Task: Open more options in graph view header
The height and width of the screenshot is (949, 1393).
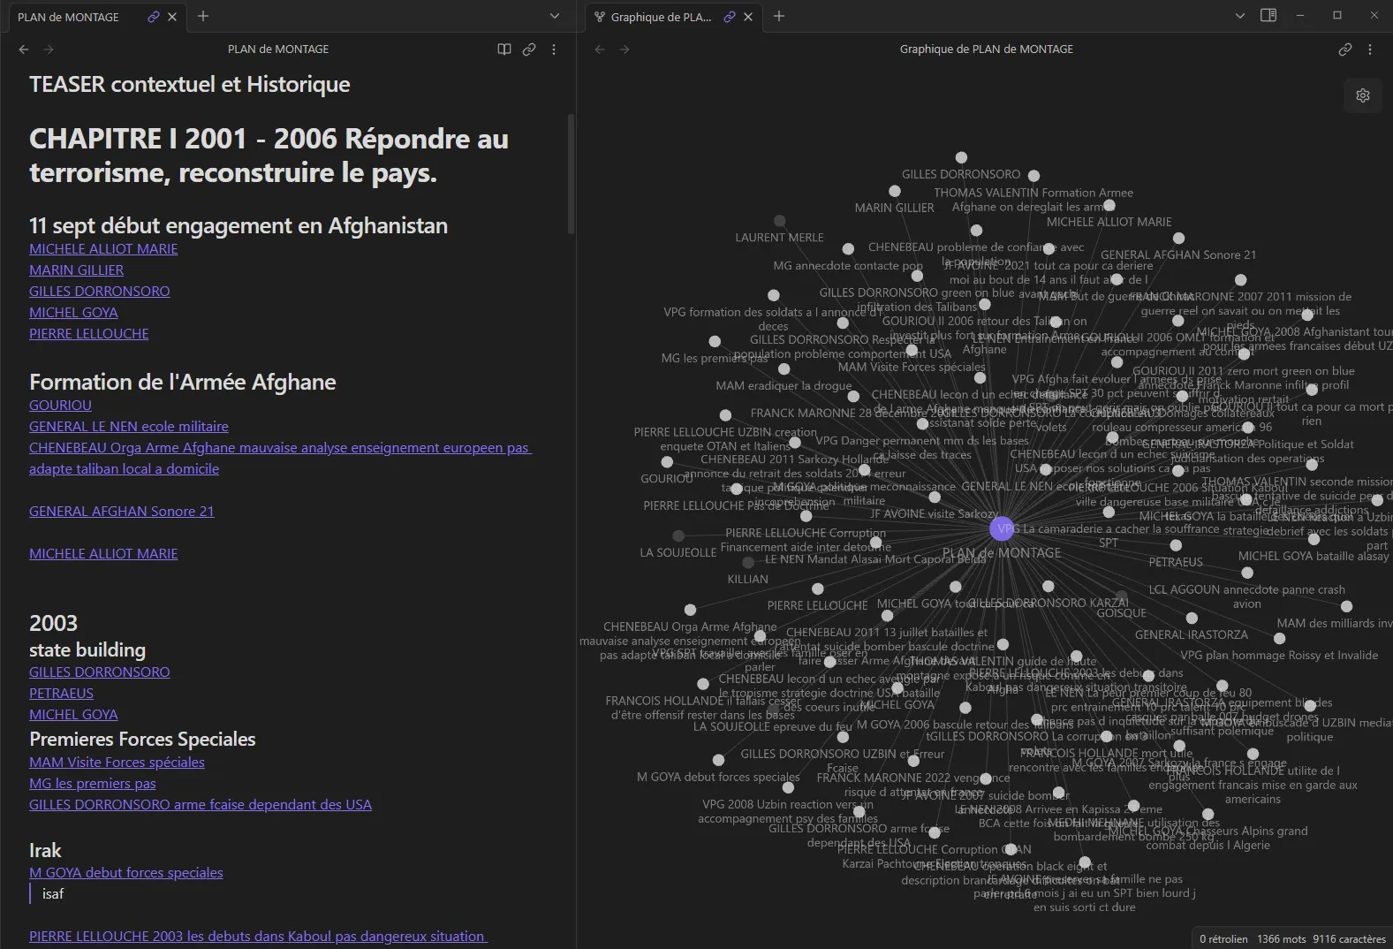Action: pos(1370,49)
